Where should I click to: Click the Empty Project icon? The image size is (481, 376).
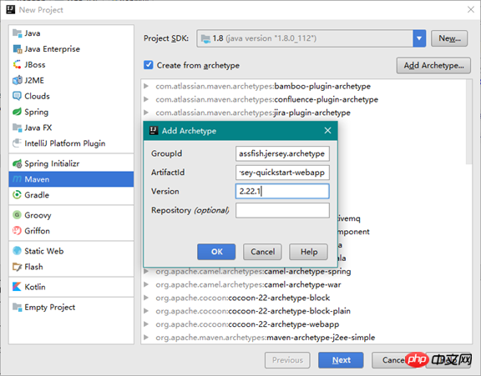(17, 307)
